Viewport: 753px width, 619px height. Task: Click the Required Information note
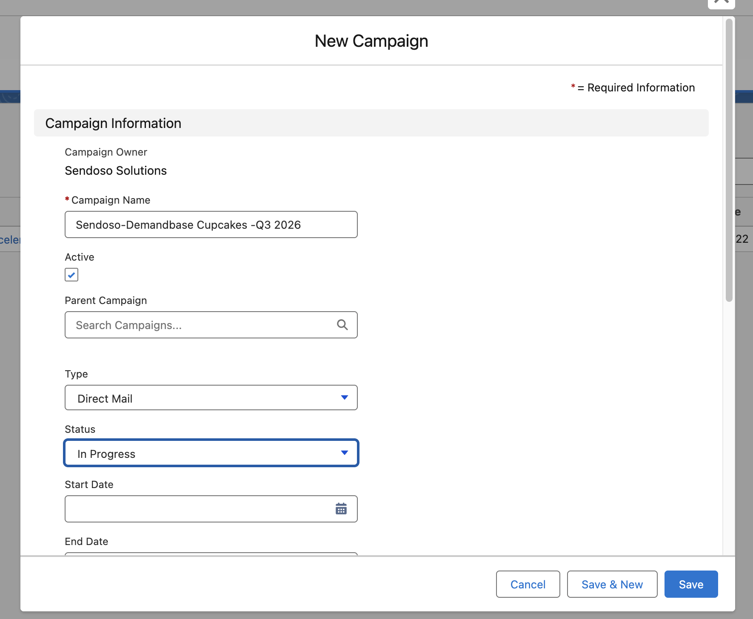pos(633,88)
